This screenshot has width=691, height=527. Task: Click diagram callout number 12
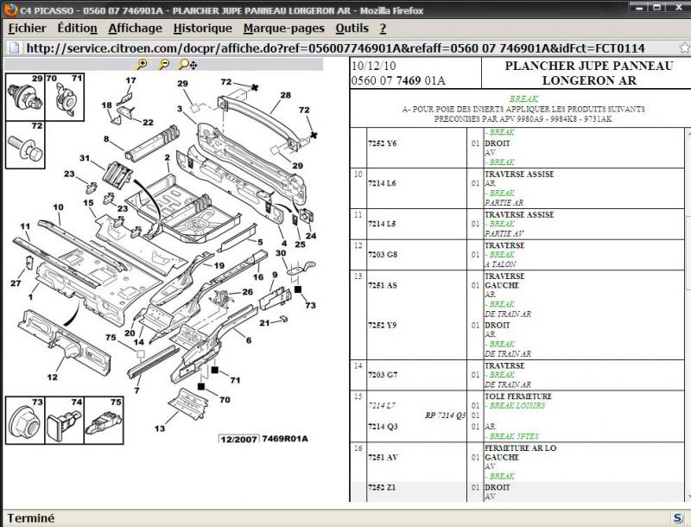coord(52,378)
